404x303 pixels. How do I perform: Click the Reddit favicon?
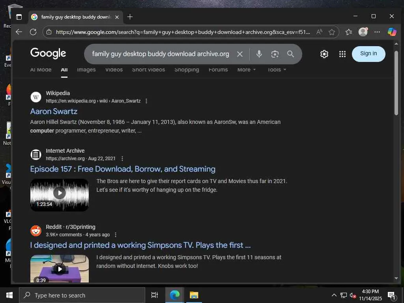click(x=36, y=231)
